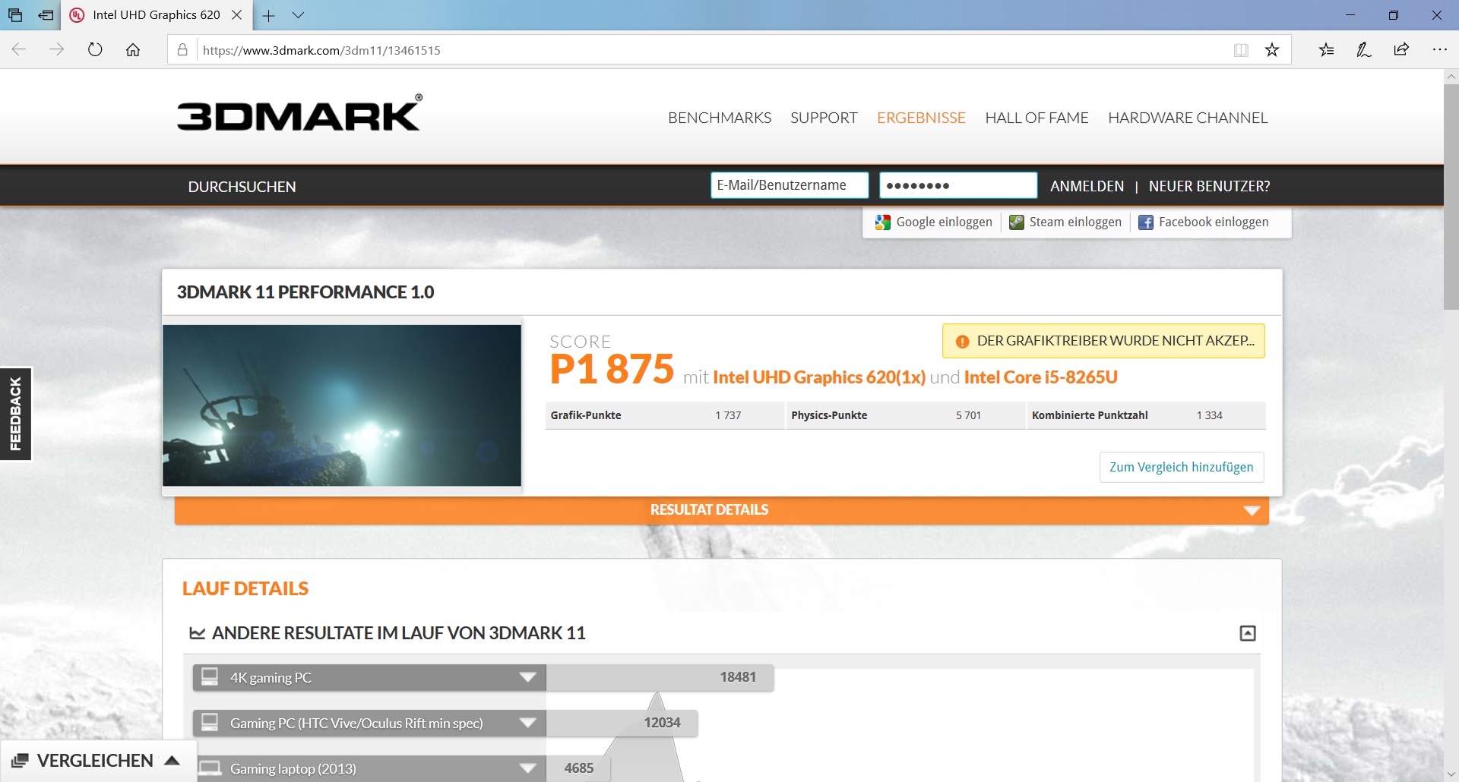Viewport: 1459px width, 782px height.
Task: Open the favorites hub icon
Action: [1327, 50]
